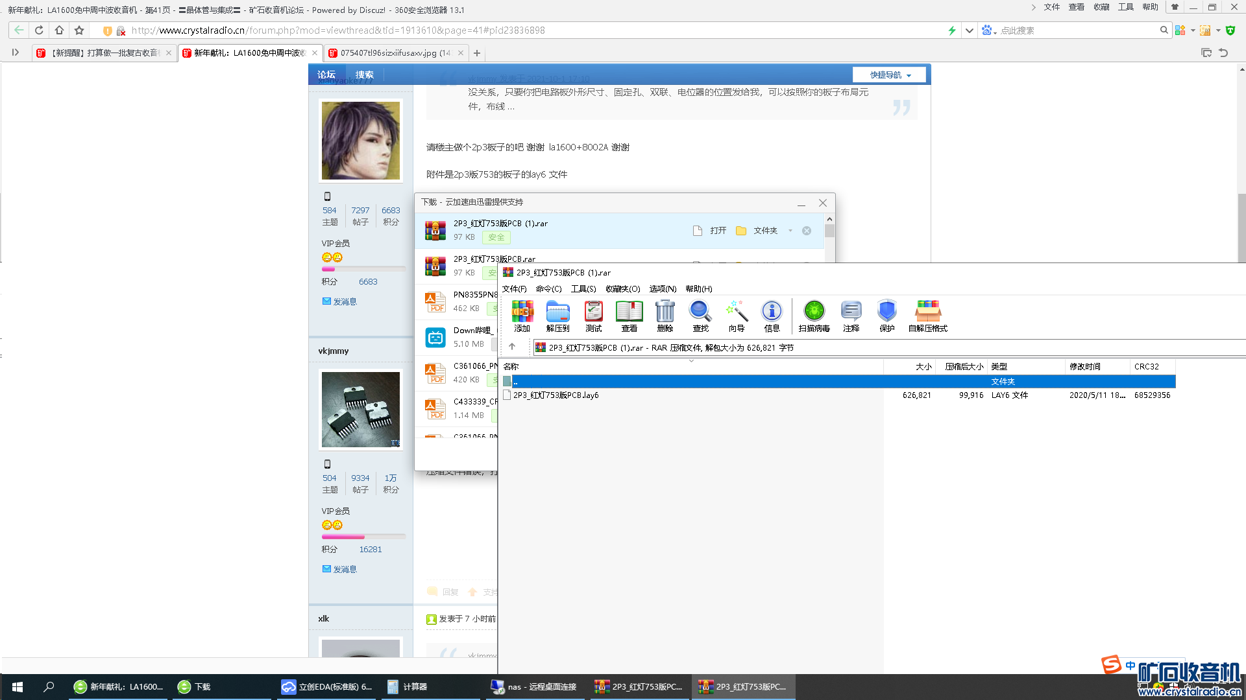Click the WinRAR Add (添加) toolbar icon
Screen dimensions: 1246x700
[x=522, y=316]
